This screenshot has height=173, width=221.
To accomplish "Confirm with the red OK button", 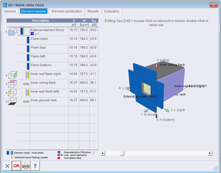I will (x=17, y=166).
